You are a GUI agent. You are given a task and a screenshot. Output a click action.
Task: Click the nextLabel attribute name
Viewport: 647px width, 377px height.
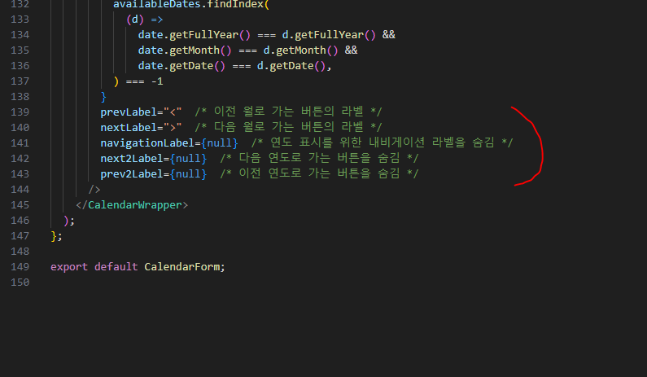[x=129, y=128]
